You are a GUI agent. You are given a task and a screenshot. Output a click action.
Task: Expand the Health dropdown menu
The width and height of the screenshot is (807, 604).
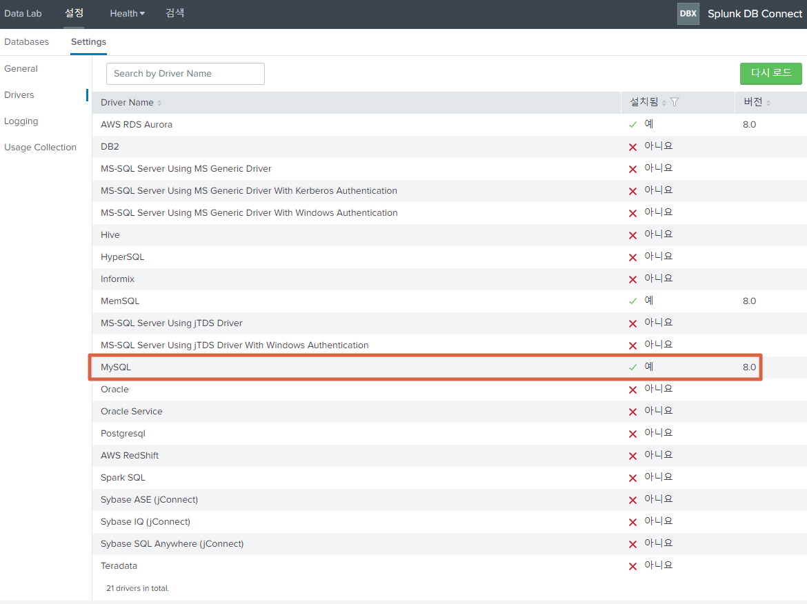127,13
